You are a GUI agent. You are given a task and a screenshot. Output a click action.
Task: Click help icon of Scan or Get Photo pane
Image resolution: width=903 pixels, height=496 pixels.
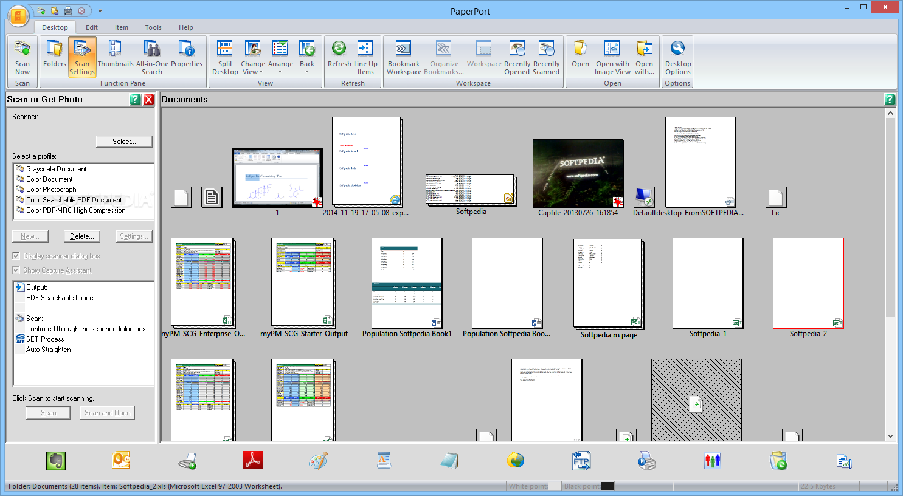tap(136, 100)
